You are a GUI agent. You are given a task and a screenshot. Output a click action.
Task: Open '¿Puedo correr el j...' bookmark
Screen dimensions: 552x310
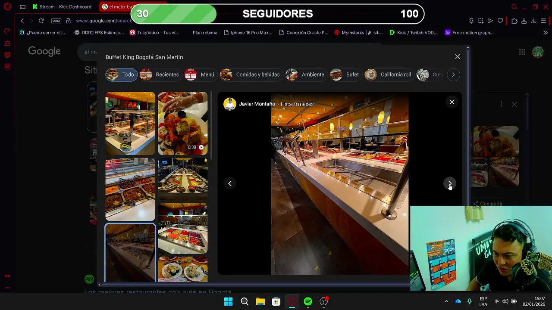pyautogui.click(x=43, y=33)
